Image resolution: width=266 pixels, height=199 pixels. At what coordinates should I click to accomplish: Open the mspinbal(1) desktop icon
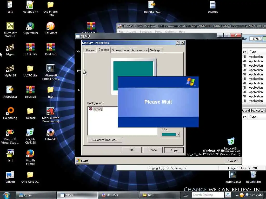(x=233, y=177)
